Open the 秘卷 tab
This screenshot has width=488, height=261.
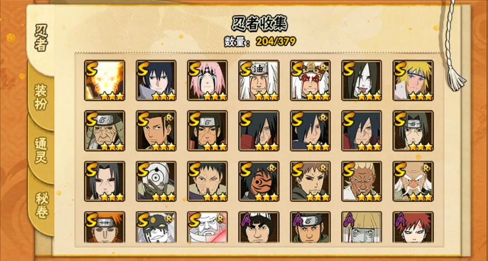41,205
